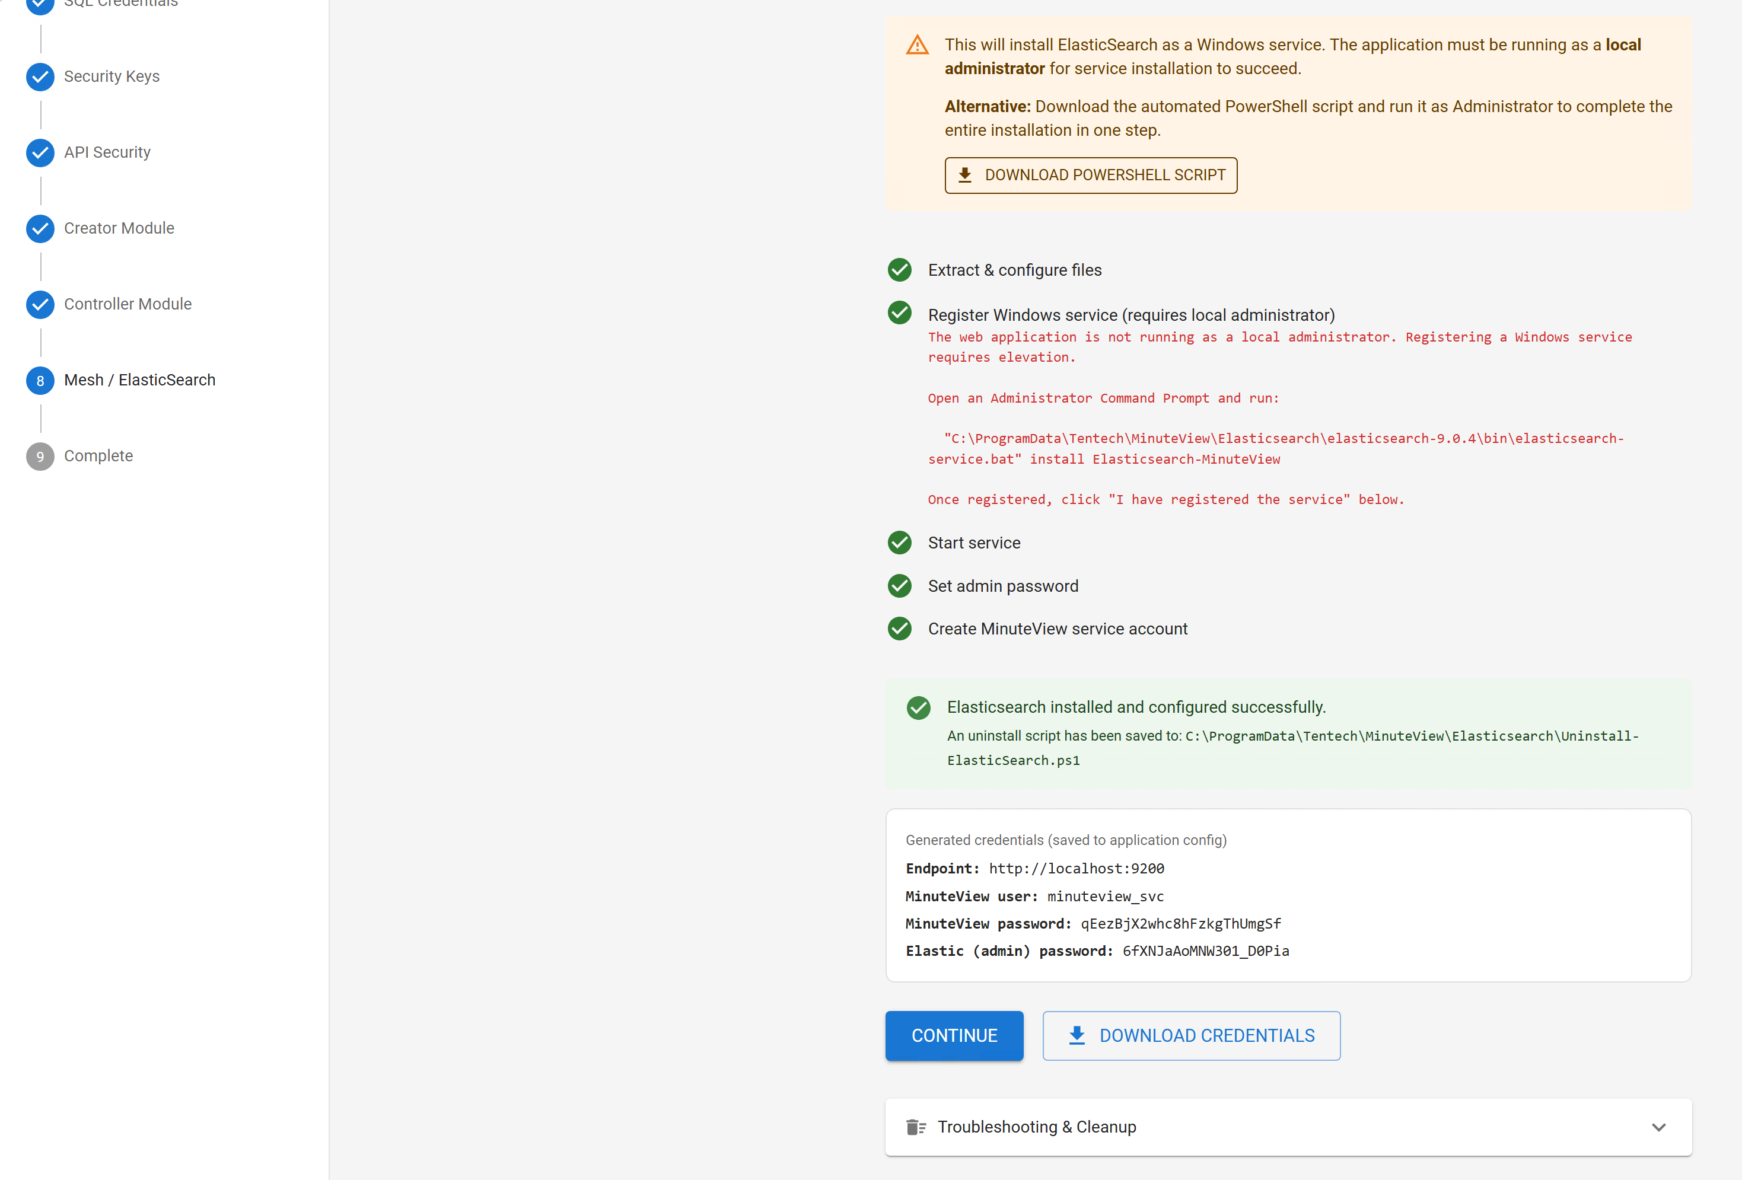
Task: Select the Mesh / ElasticSearch step
Action: tap(139, 380)
